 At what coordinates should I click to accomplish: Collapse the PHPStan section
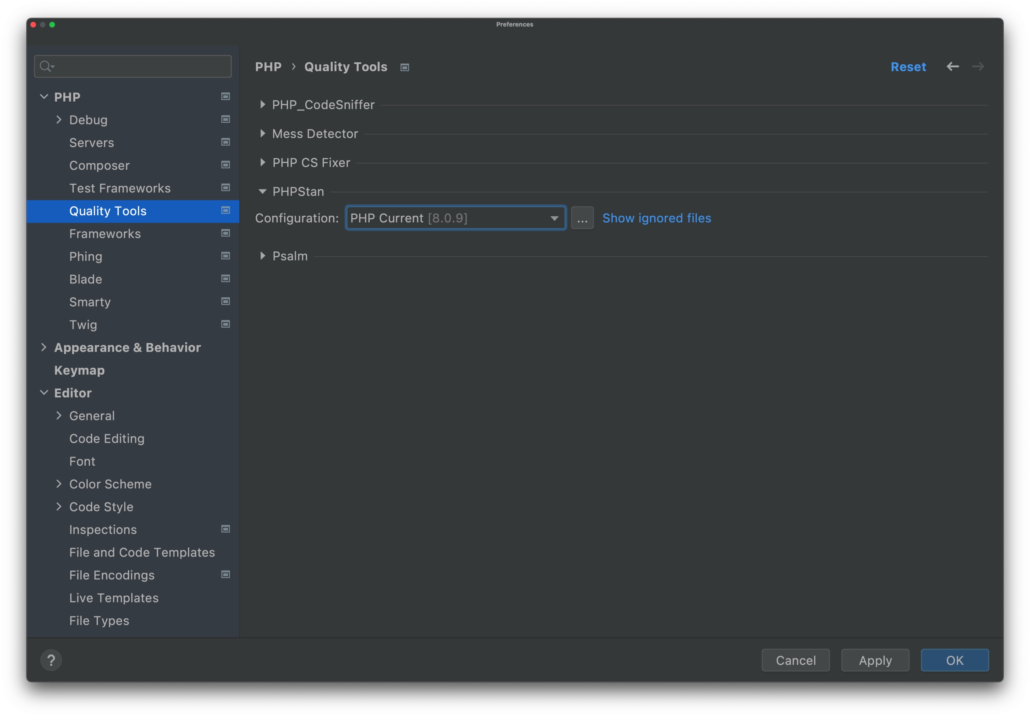pos(263,191)
